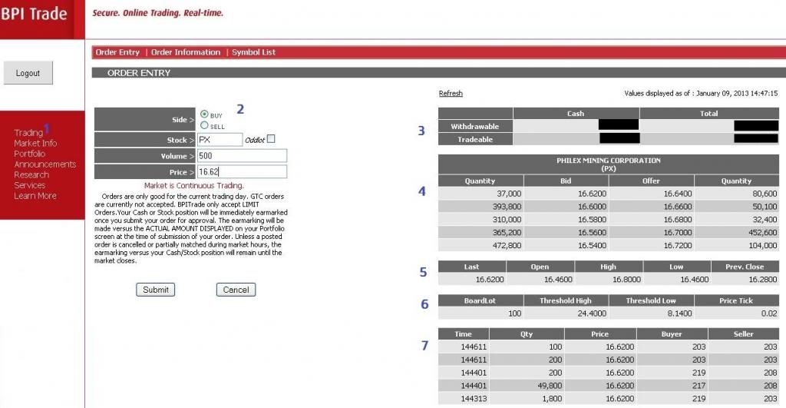The height and width of the screenshot is (408, 786).
Task: Click the Threshold Low value 8.1400
Action: [x=680, y=313]
